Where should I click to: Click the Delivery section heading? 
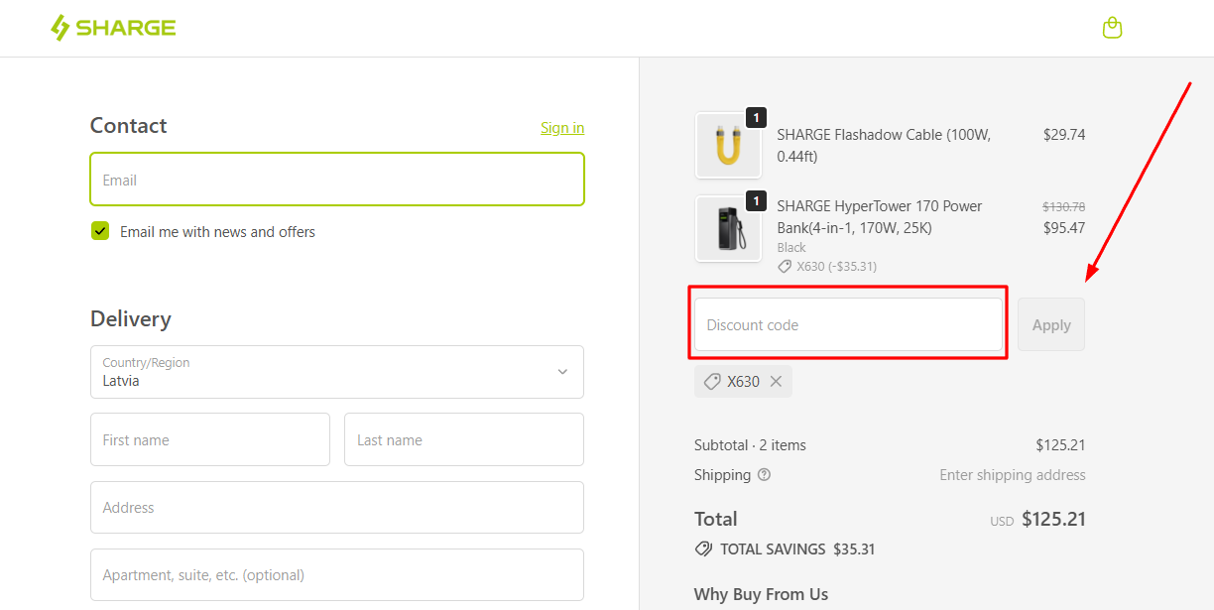coord(130,318)
